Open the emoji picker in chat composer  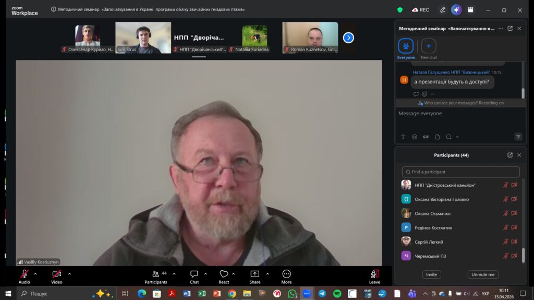(x=415, y=137)
